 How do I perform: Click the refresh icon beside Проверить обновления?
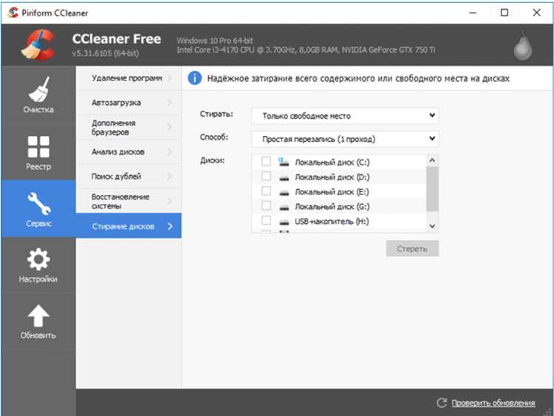442,403
